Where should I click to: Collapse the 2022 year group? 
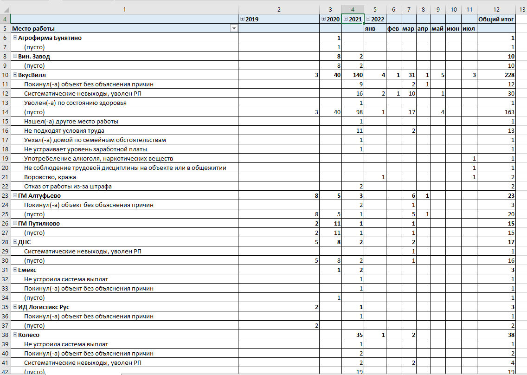click(368, 19)
